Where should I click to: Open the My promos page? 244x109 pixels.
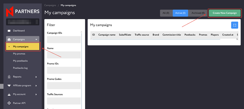coord(19,54)
